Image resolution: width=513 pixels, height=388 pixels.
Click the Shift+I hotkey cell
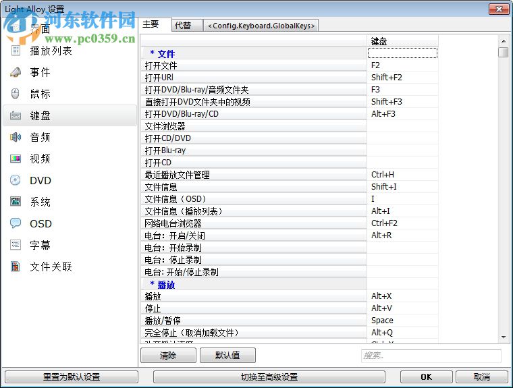tap(402, 187)
